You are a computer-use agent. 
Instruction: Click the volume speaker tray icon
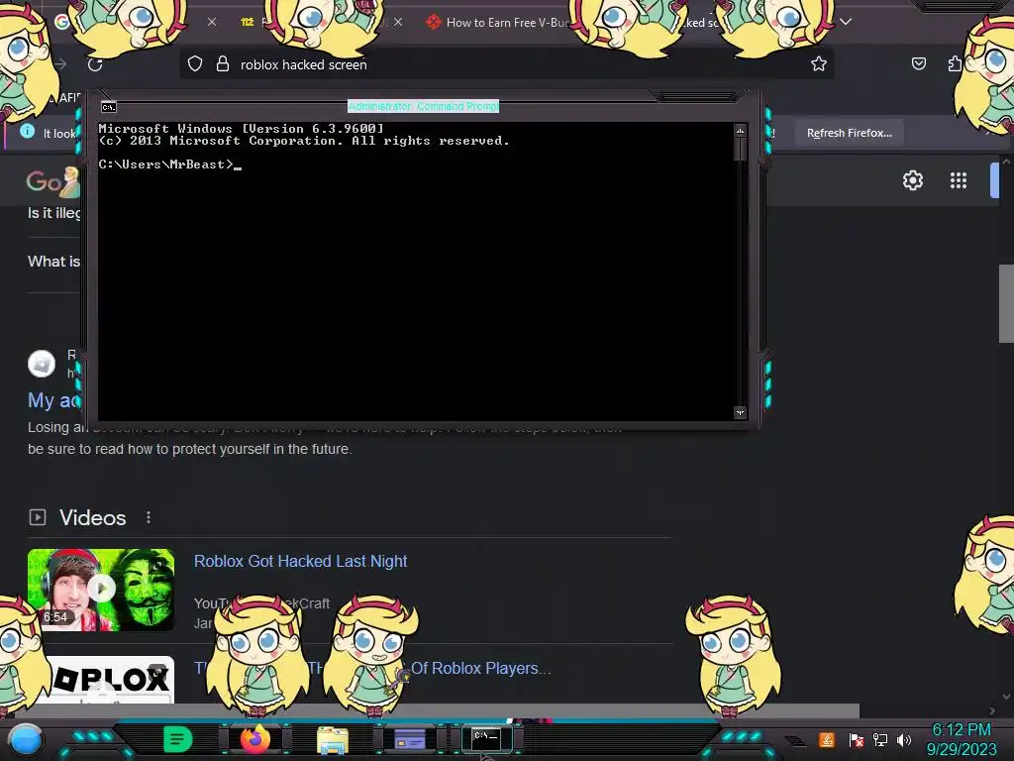pos(904,739)
